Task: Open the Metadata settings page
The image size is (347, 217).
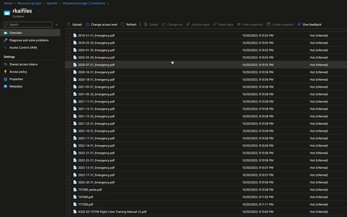Action: point(16,86)
